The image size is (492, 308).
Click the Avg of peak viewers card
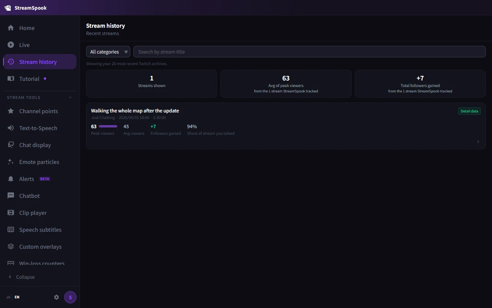(x=286, y=84)
